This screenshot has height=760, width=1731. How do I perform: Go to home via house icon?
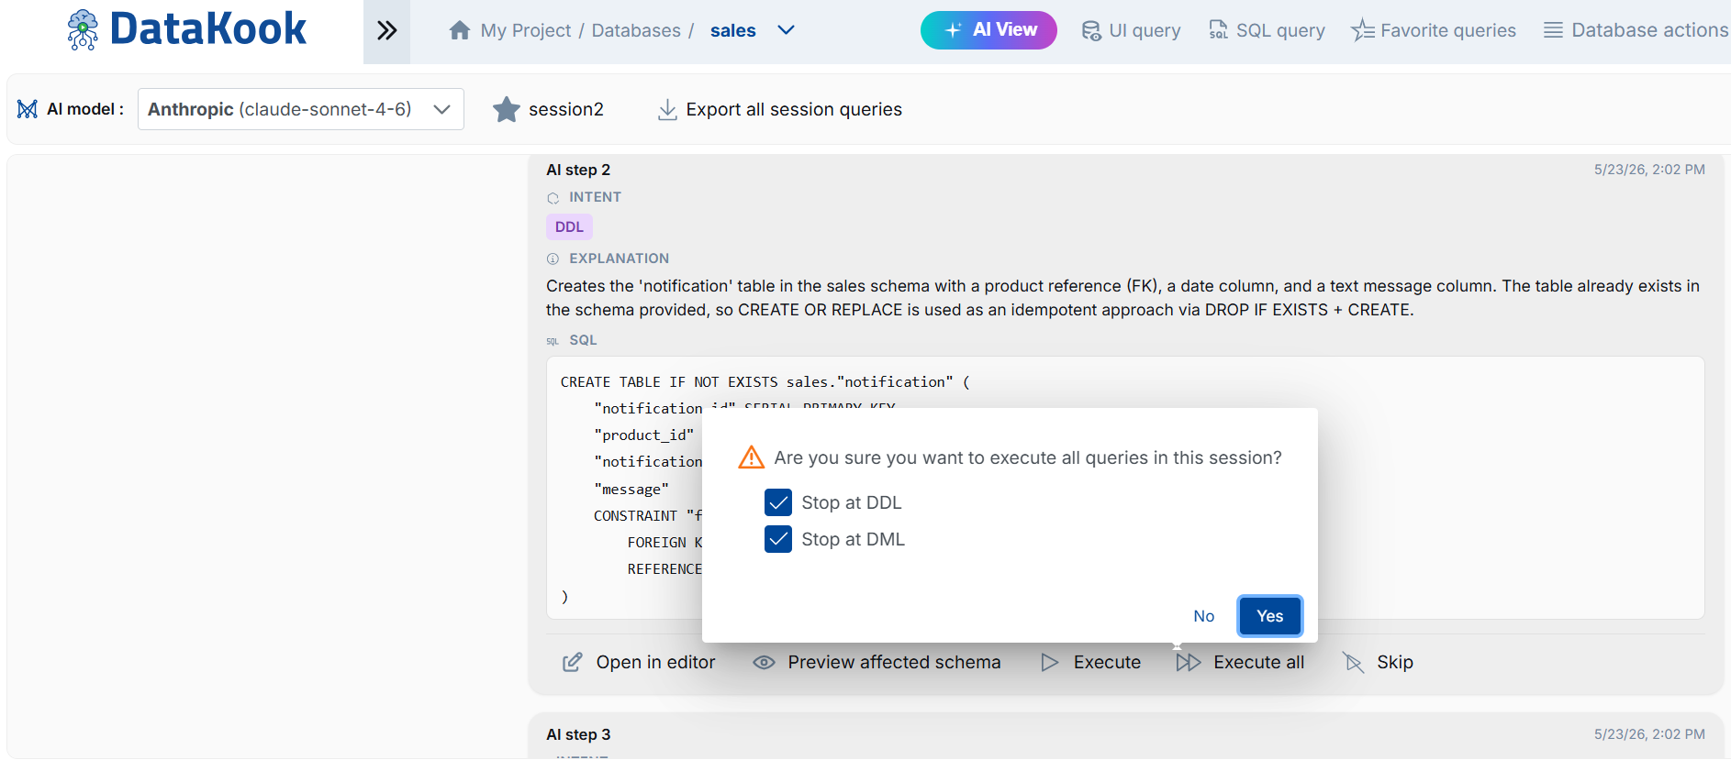(x=460, y=30)
